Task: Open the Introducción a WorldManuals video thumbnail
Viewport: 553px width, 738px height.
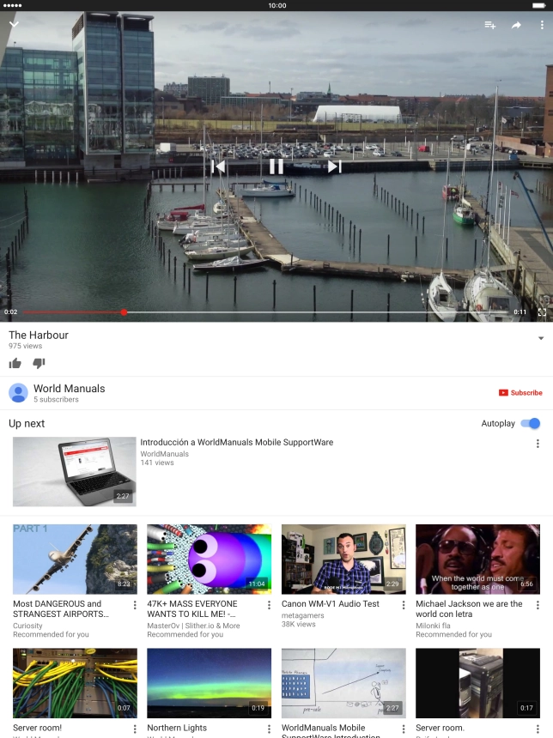Action: [x=75, y=472]
